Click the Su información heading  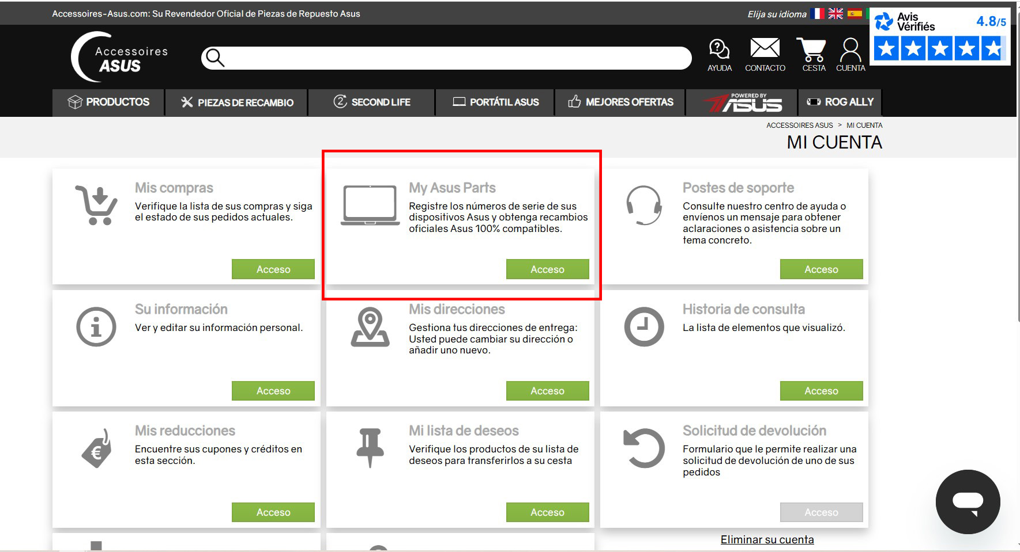pyautogui.click(x=181, y=309)
